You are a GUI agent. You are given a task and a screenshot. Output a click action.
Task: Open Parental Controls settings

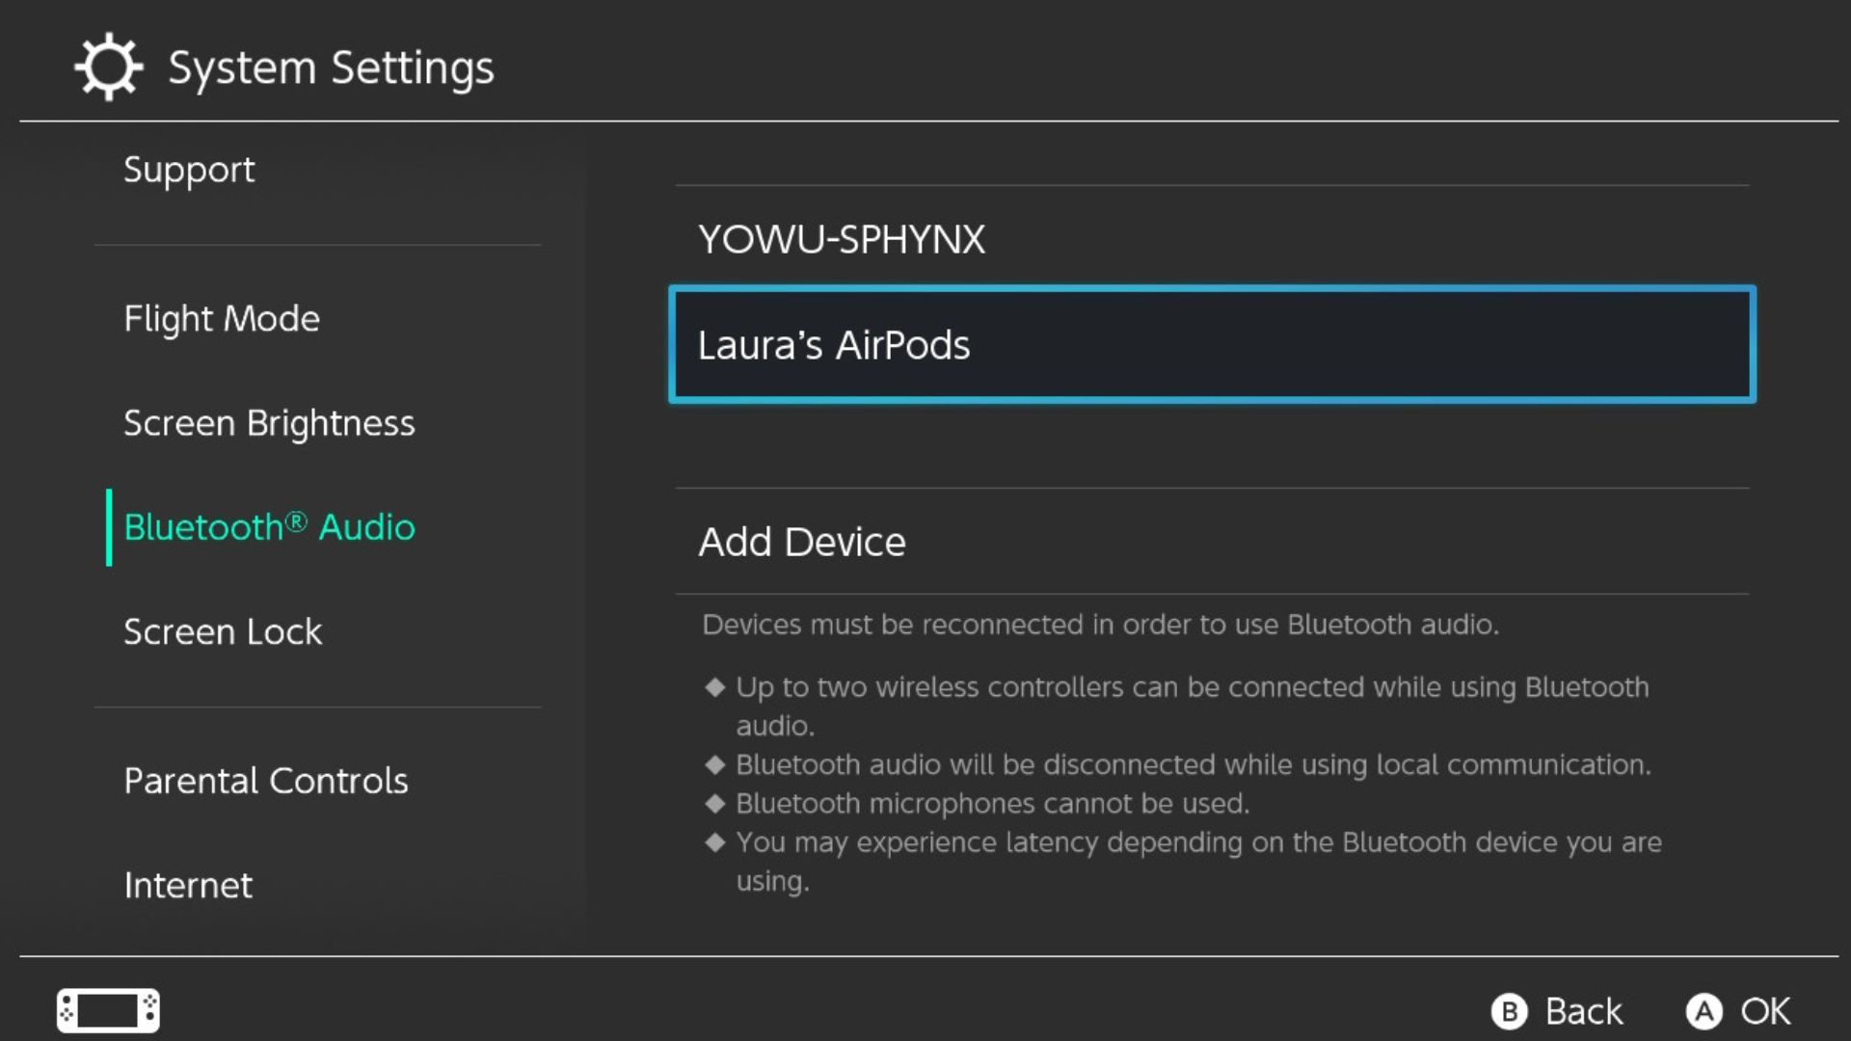(266, 780)
